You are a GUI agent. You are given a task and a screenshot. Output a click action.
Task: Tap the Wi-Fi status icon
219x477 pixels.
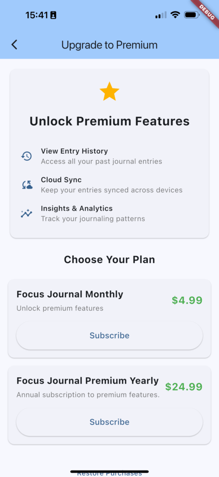click(175, 15)
